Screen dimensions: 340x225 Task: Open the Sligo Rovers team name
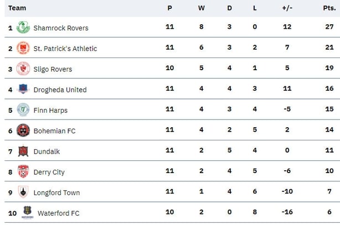pos(53,69)
